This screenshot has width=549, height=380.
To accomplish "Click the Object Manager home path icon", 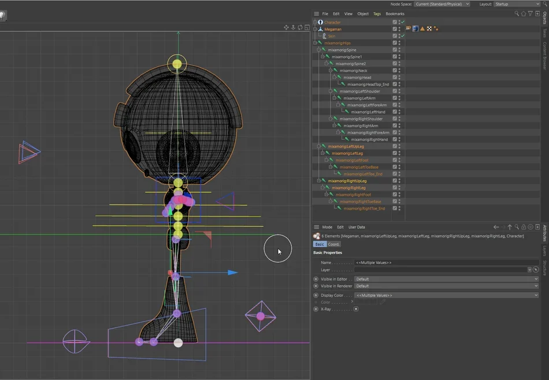I will [524, 14].
